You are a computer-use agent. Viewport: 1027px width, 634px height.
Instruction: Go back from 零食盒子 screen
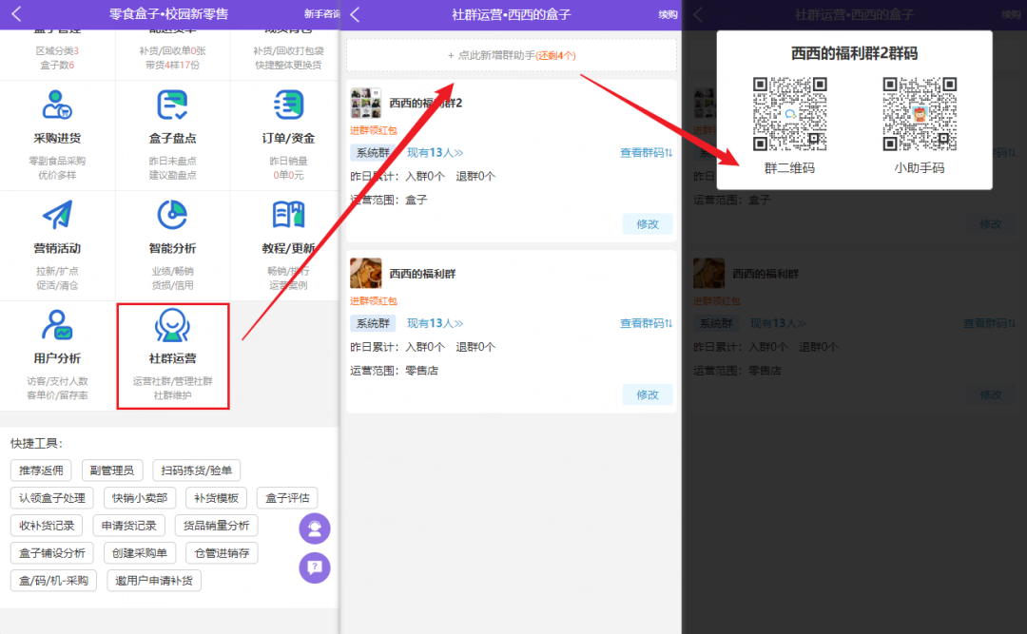coord(16,13)
